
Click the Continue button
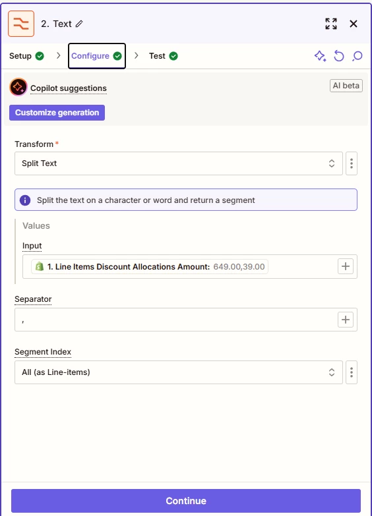point(186,501)
